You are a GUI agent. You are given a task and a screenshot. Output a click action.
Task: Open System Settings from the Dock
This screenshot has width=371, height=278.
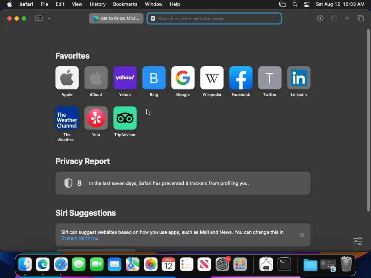click(222, 264)
